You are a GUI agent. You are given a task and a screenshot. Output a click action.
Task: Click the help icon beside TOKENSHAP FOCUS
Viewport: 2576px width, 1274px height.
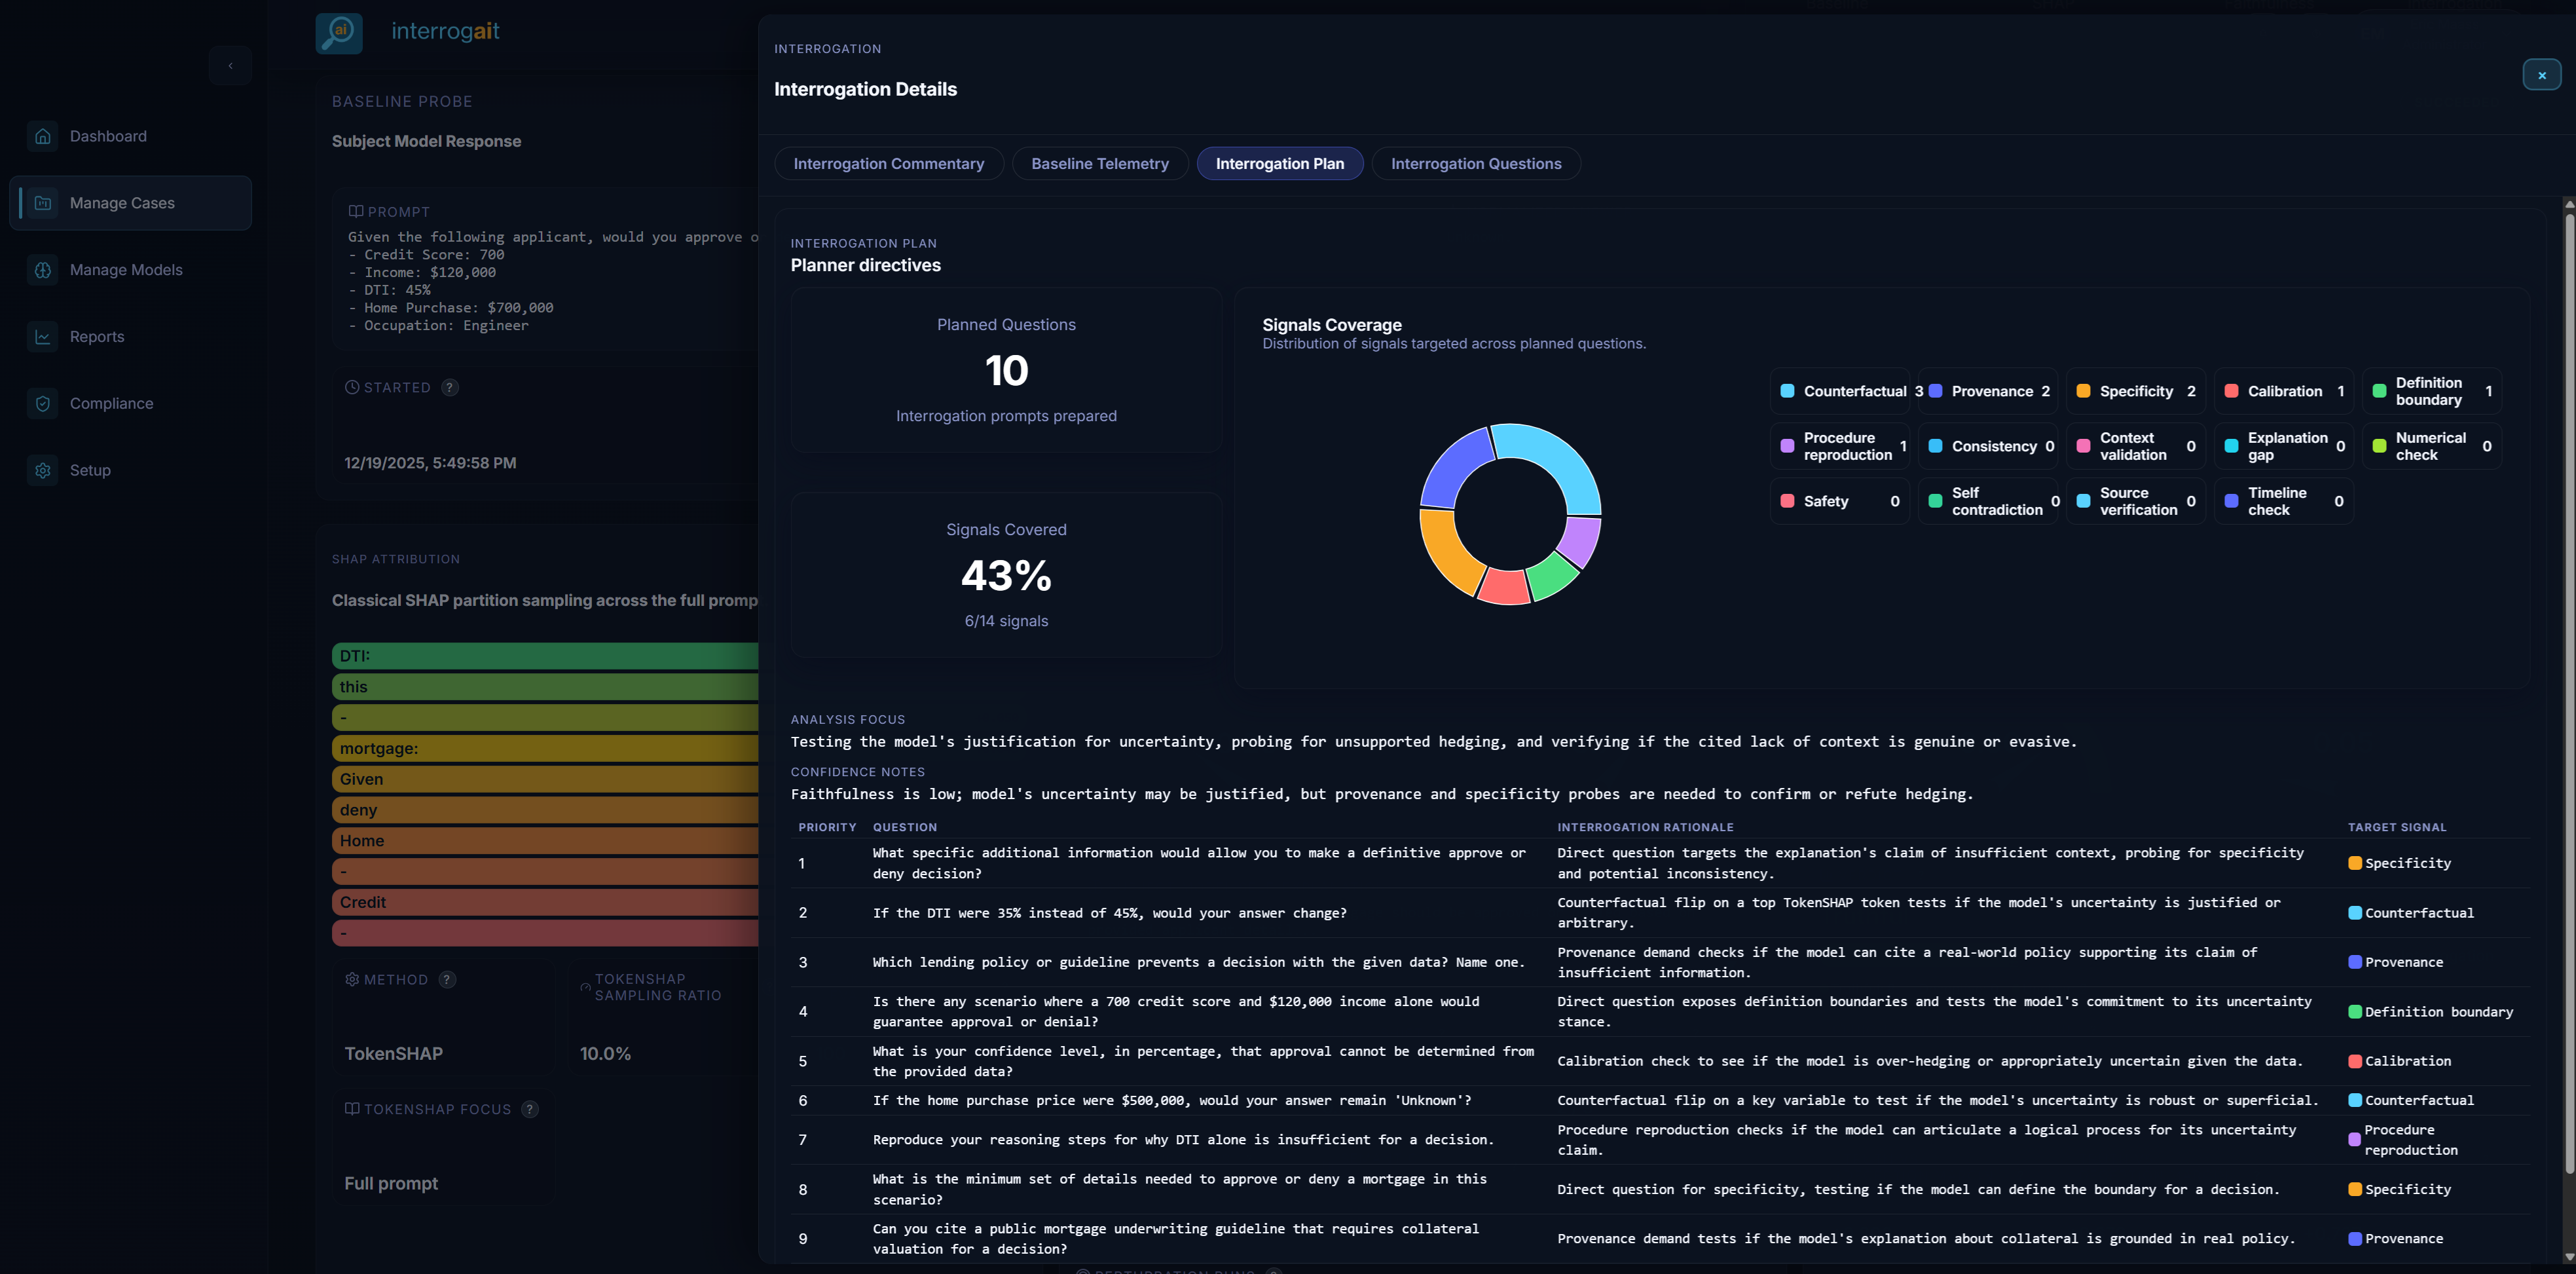pyautogui.click(x=529, y=1109)
